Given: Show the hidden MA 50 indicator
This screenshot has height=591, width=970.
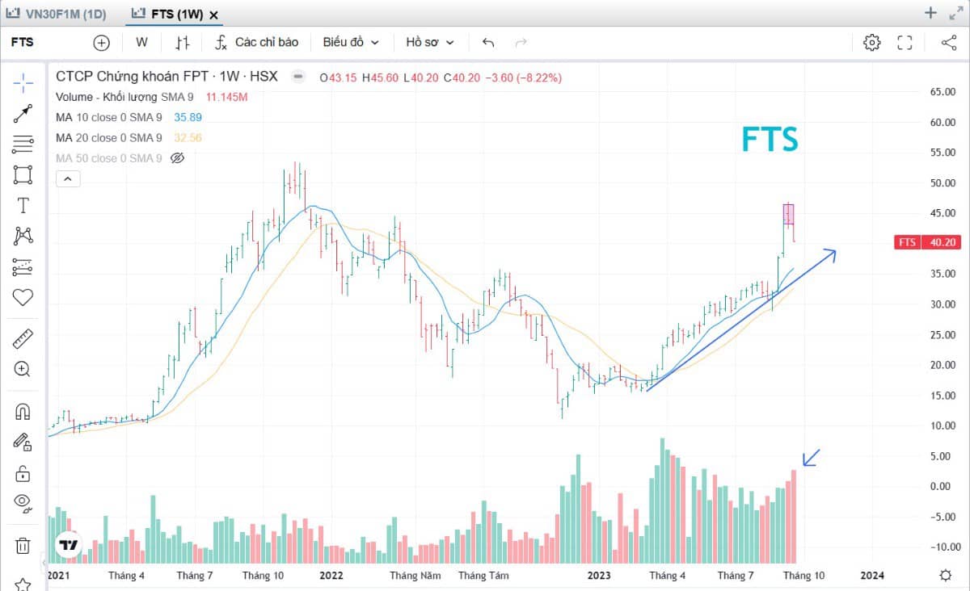Looking at the screenshot, I should tap(178, 158).
